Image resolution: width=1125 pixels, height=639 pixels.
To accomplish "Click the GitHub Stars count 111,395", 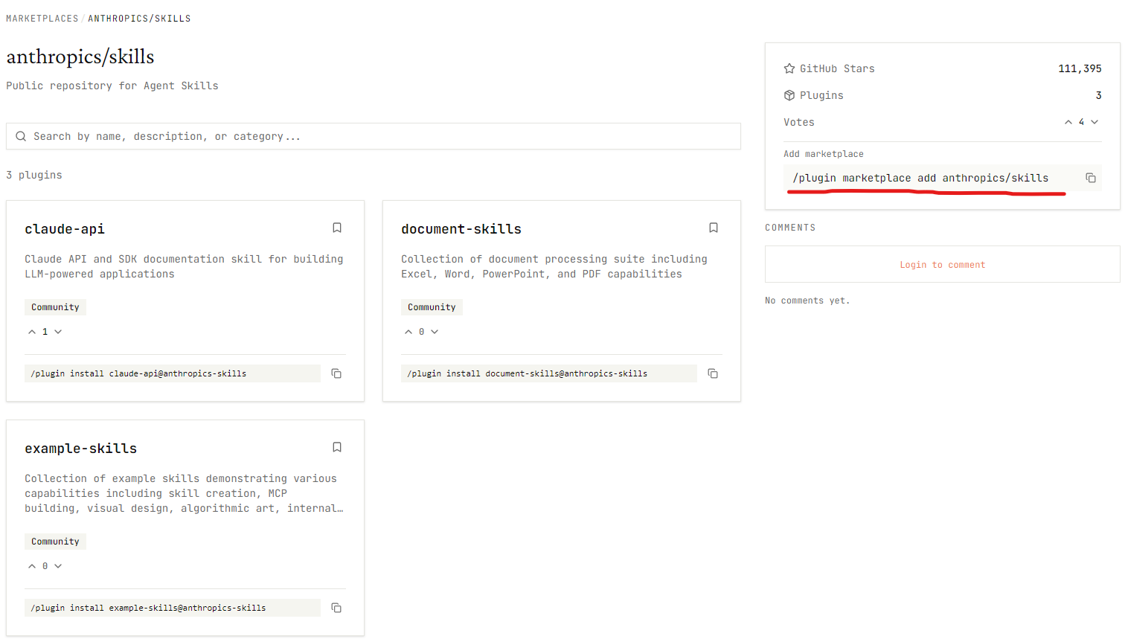I will pos(1080,68).
